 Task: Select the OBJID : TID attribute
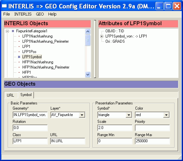[114, 31]
